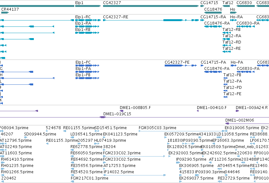Image resolution: width=269 pixels, height=183 pixels.
Task: Select transcript CG14715-RA
Action: (202, 20)
